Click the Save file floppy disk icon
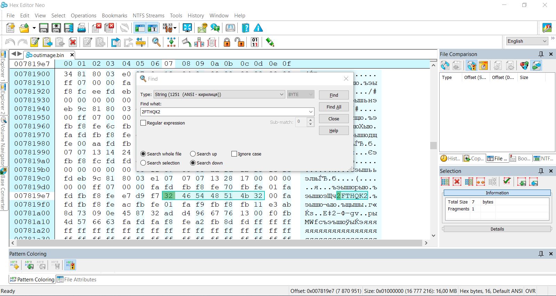 pyautogui.click(x=43, y=28)
